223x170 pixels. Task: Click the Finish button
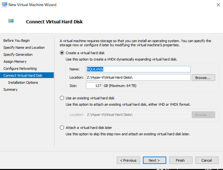[181, 160]
